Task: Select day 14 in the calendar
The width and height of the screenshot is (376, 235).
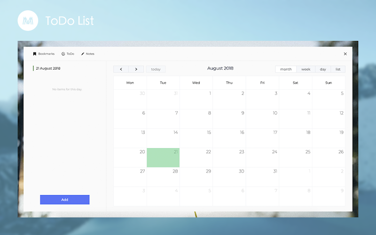Action: (163, 138)
